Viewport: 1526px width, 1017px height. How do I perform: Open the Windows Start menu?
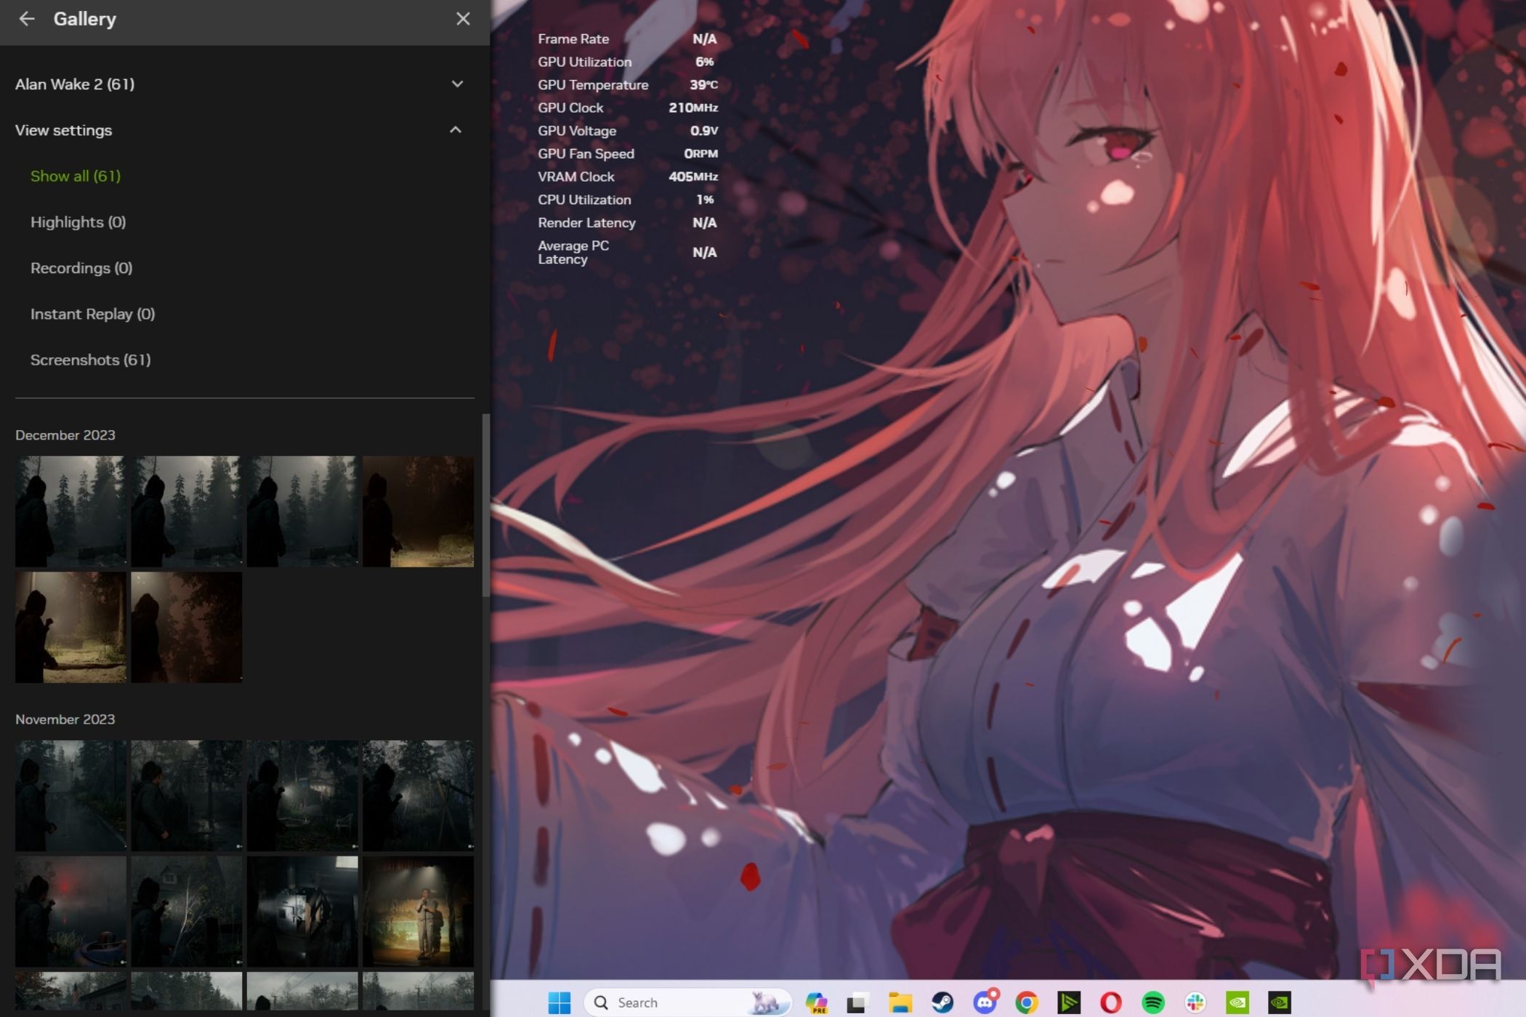(x=559, y=1002)
